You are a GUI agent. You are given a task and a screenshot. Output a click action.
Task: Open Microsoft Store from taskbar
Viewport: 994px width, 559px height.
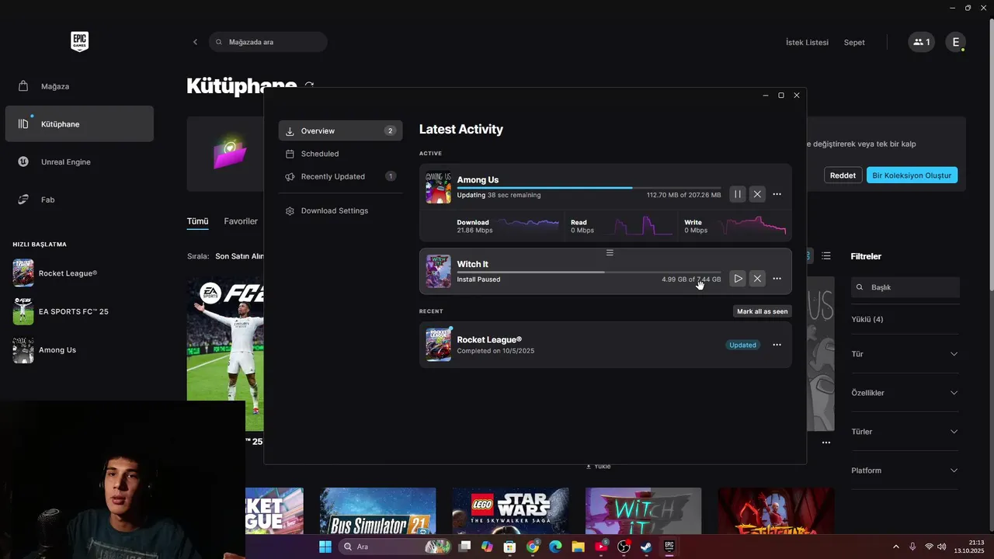(x=509, y=547)
